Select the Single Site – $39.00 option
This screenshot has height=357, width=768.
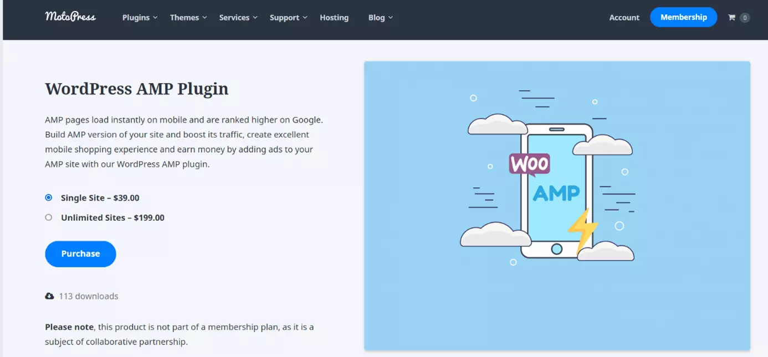tap(49, 198)
